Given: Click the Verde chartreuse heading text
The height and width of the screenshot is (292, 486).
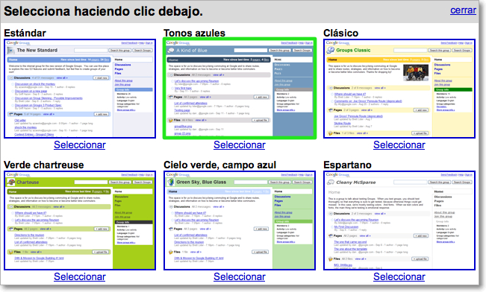Looking at the screenshot, I should point(44,165).
